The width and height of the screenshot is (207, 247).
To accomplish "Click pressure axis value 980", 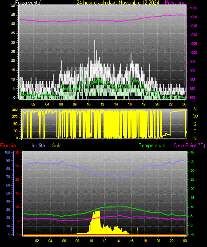I will (x=192, y=89).
